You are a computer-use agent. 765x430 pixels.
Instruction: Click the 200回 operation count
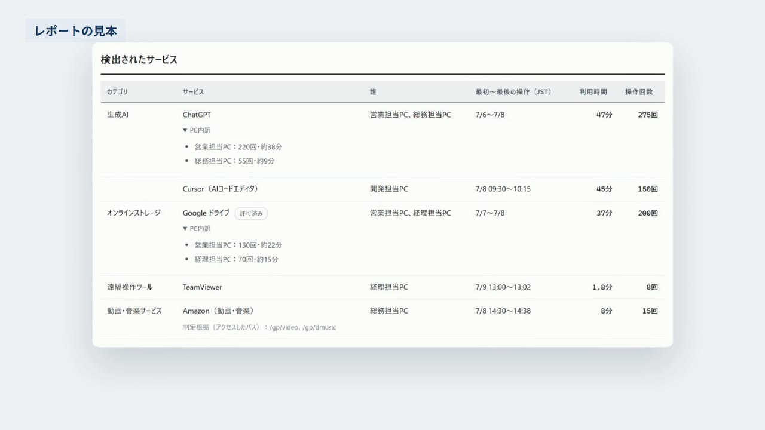click(648, 213)
